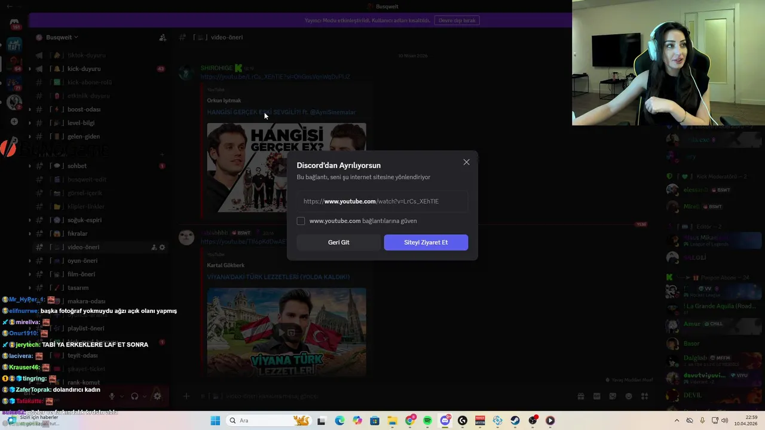Open Microsoft Edge from taskbar

coord(339,420)
